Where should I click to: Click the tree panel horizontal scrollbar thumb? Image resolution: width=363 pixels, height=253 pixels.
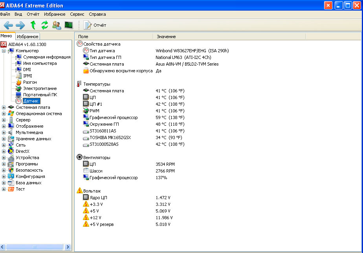(x=35, y=247)
